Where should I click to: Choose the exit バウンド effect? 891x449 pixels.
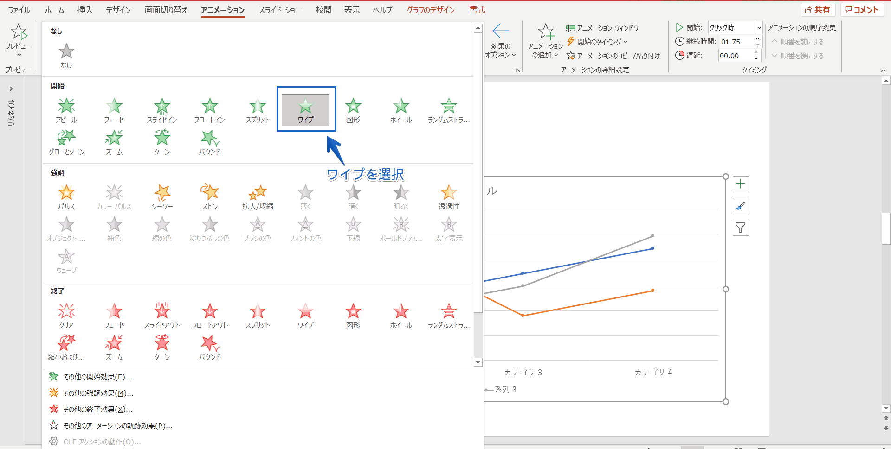point(210,348)
